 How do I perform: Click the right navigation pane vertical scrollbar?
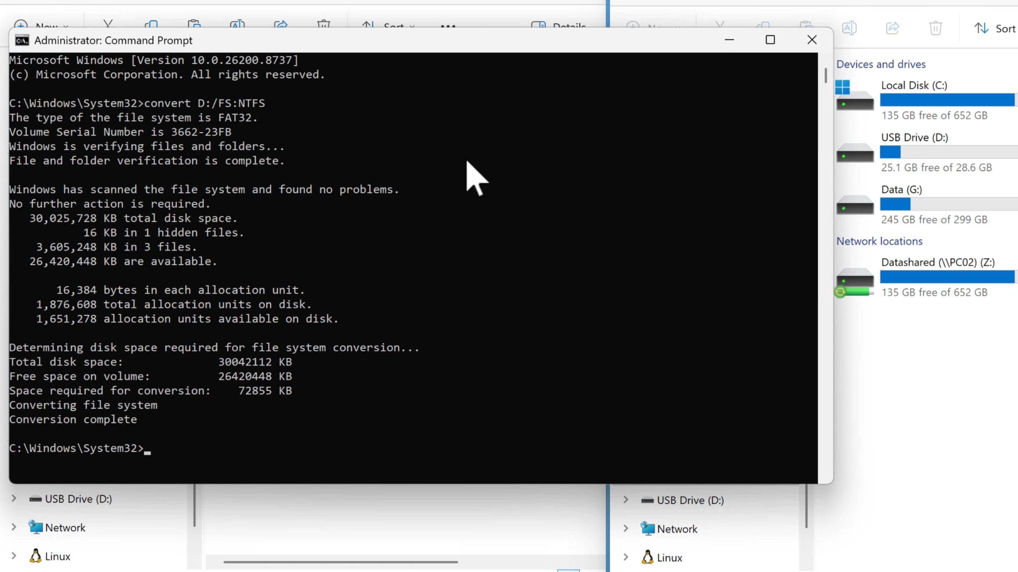coord(806,506)
